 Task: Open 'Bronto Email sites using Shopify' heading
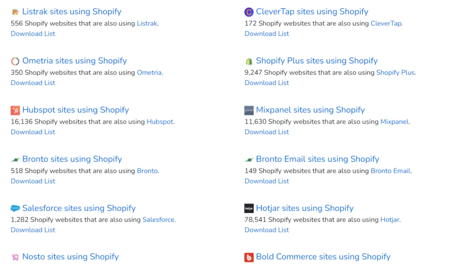click(x=317, y=159)
